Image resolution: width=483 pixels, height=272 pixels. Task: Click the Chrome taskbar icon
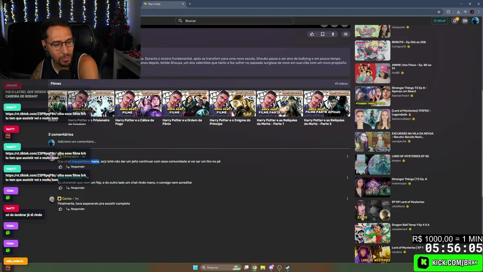tap(254, 267)
